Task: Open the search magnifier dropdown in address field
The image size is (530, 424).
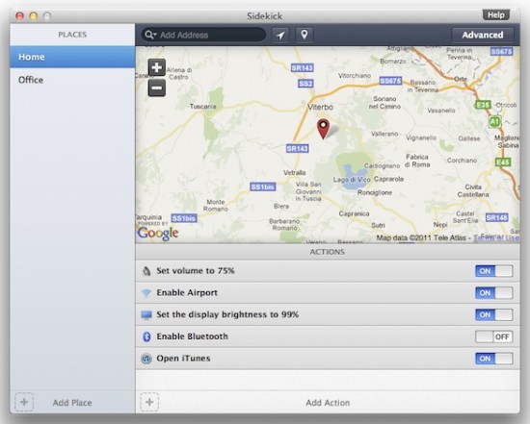Action: pos(150,35)
